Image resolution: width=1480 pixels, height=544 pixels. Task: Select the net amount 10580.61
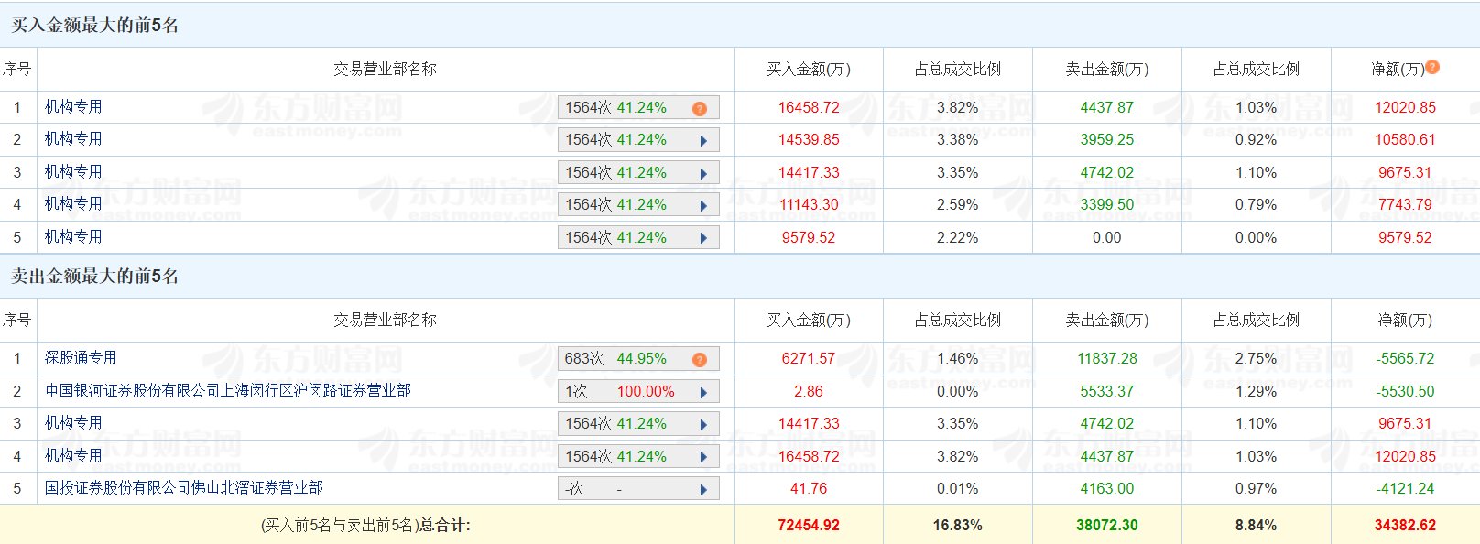click(x=1405, y=140)
